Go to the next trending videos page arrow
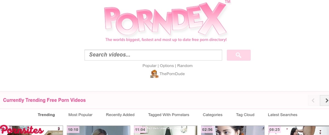This screenshot has width=329, height=135. click(x=325, y=100)
